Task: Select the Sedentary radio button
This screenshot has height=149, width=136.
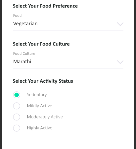Action: pyautogui.click(x=17, y=95)
